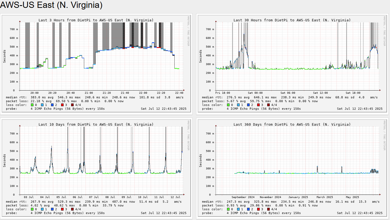The width and height of the screenshot is (390, 220).
Task: Select the "69.50 % max" packet loss value
Action: coord(67,101)
